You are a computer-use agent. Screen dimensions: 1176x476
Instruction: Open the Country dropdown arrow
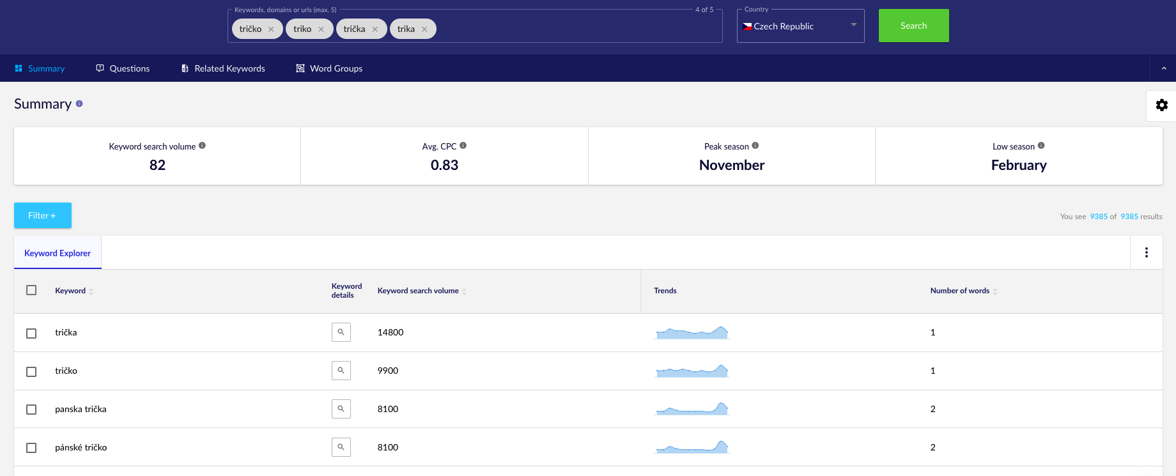[854, 25]
